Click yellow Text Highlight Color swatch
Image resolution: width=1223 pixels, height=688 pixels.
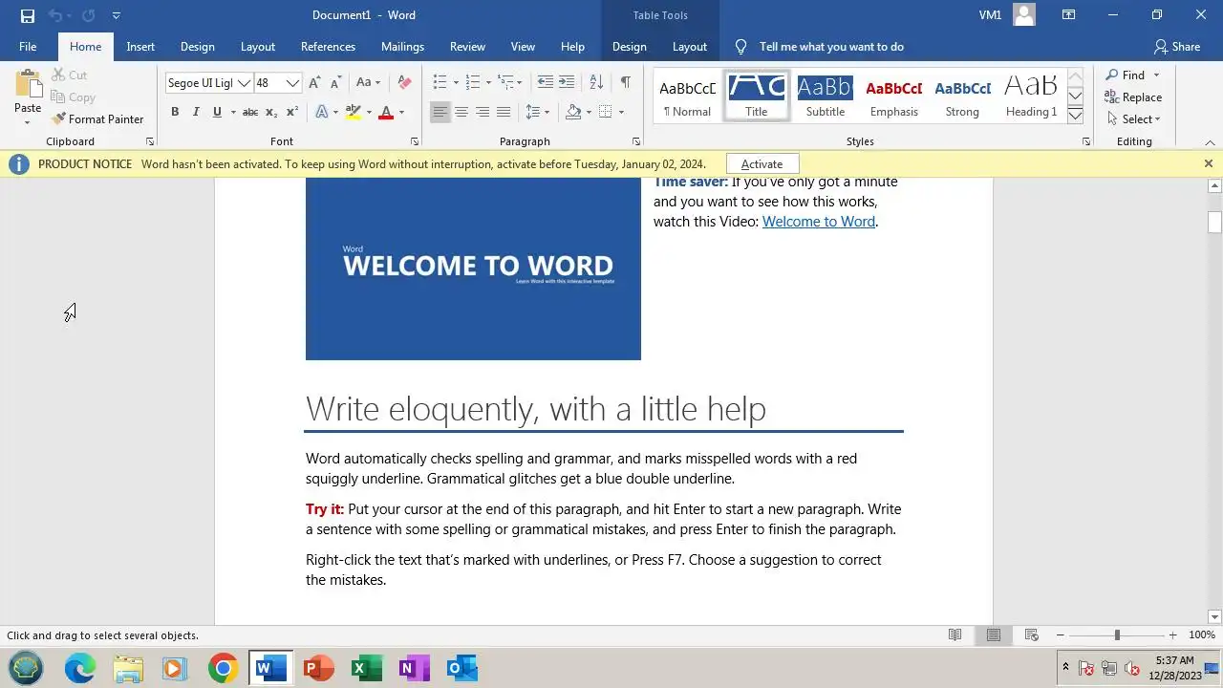point(353,112)
